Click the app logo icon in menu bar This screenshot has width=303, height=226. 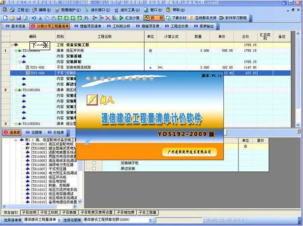pyautogui.click(x=5, y=10)
